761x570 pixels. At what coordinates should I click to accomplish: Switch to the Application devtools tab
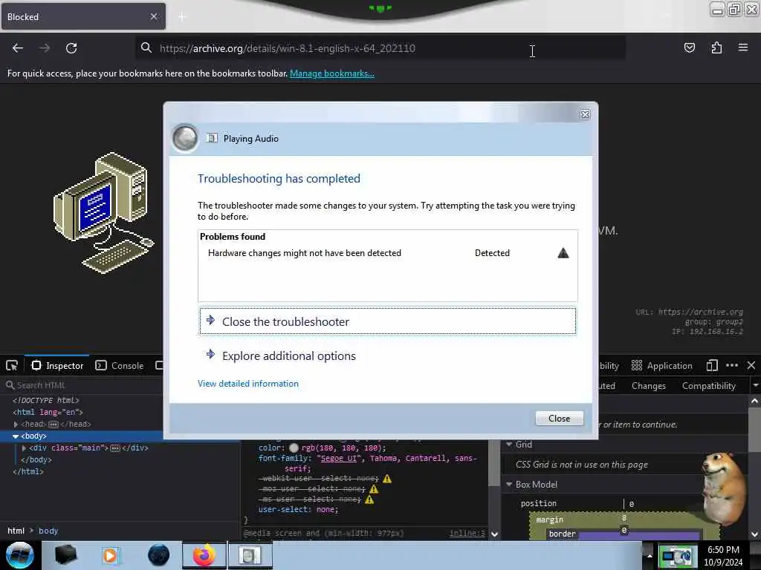point(661,365)
